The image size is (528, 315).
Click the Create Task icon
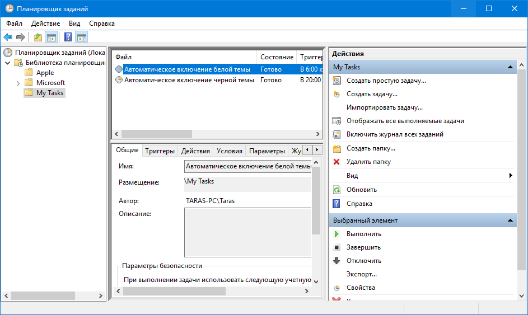337,94
